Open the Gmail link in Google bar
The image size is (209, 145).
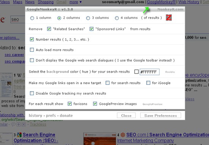(x=62, y=2)
